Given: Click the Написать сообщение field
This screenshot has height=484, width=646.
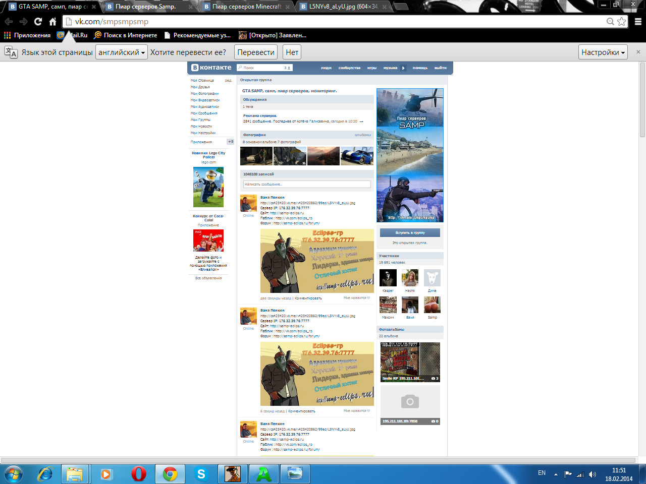Looking at the screenshot, I should point(307,184).
